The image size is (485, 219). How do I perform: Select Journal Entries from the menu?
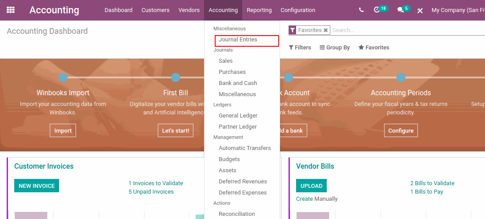[x=238, y=40]
